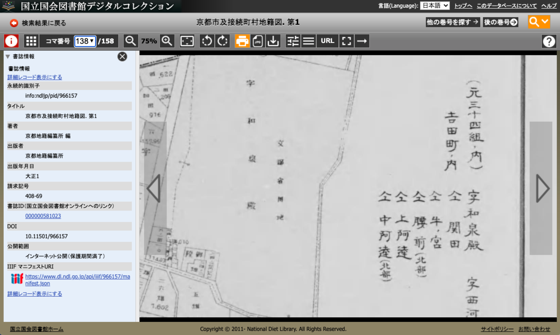
Task: Close the bibliographic info panel
Action: pyautogui.click(x=122, y=56)
